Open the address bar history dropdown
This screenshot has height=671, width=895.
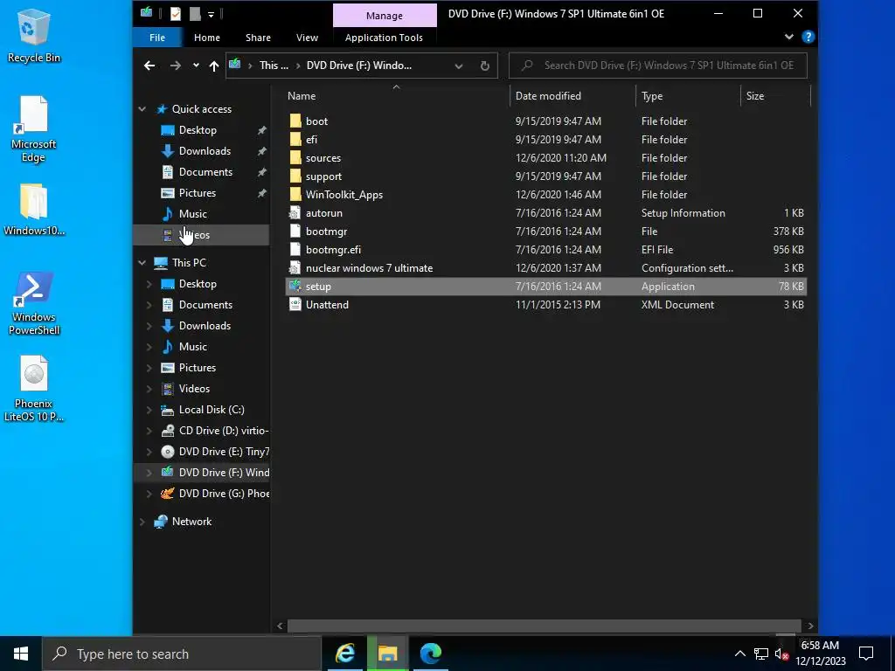click(458, 66)
